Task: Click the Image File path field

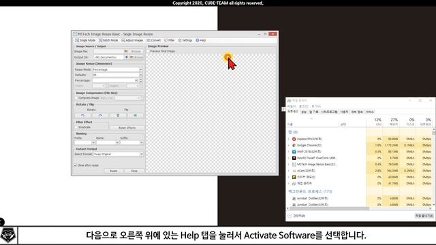Action: point(108,52)
